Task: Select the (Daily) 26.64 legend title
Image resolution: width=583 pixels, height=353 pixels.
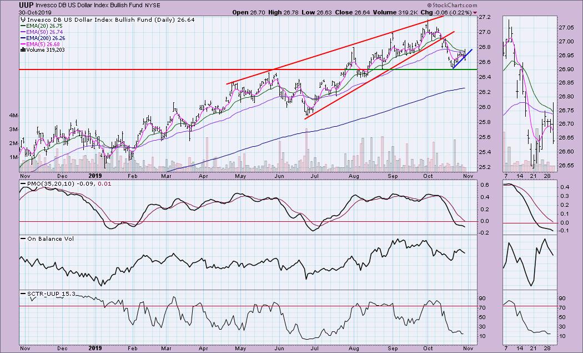Action: (174, 20)
